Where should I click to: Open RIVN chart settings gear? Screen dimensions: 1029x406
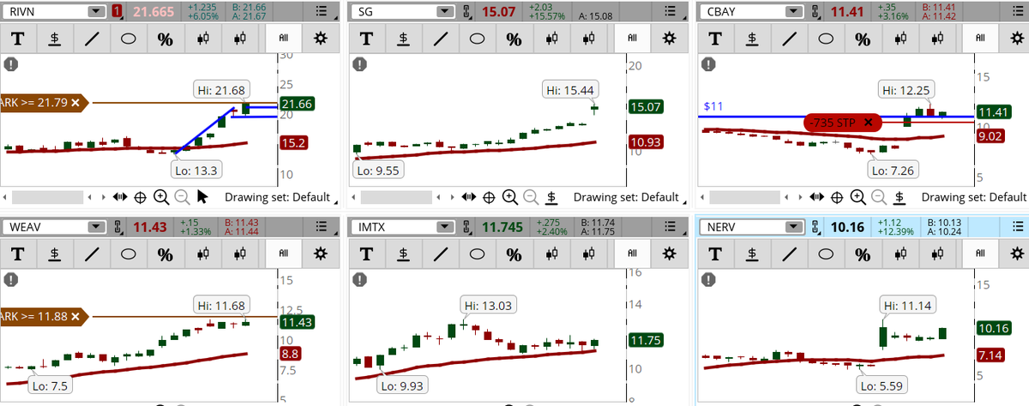click(x=321, y=39)
